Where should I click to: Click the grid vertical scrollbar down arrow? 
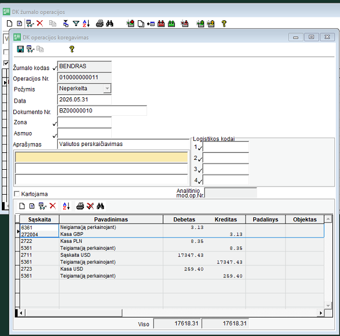click(328, 305)
